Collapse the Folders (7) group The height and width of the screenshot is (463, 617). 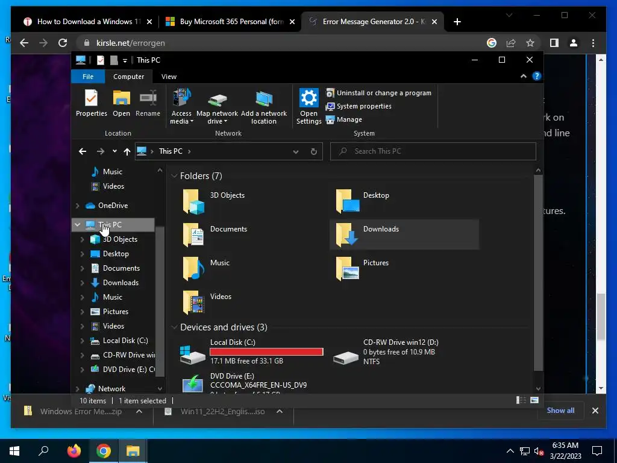[x=174, y=176]
